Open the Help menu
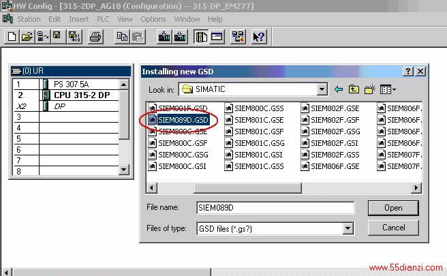Viewport: 447px width, 276px height. coord(215,19)
